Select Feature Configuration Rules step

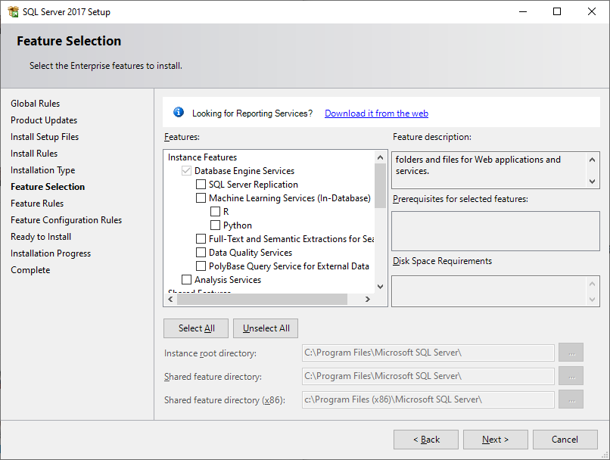(x=66, y=220)
